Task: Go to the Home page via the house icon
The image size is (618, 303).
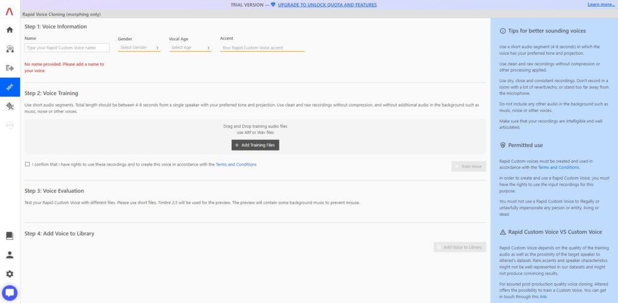Action: point(10,30)
